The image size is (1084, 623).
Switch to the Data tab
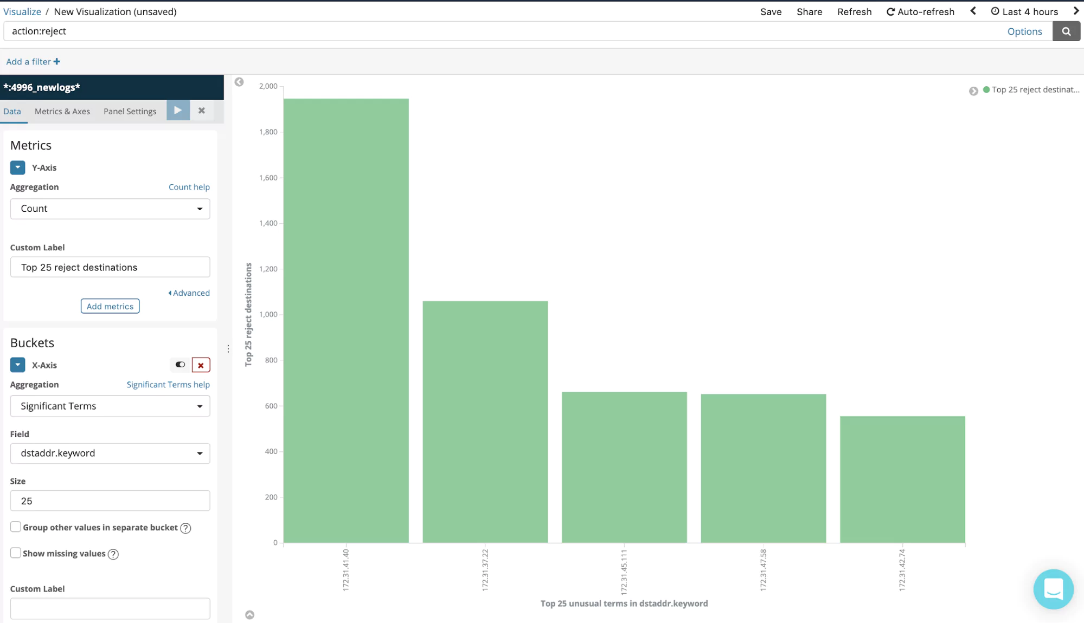coord(12,112)
